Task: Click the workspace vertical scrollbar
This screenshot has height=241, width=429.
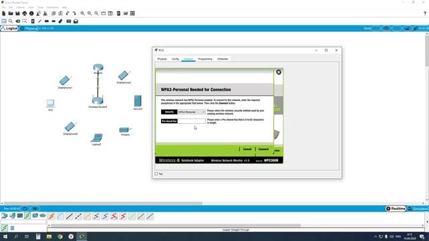Action: [427, 52]
